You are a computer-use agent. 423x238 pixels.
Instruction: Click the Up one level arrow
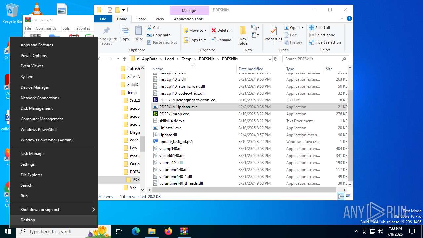pyautogui.click(x=124, y=59)
